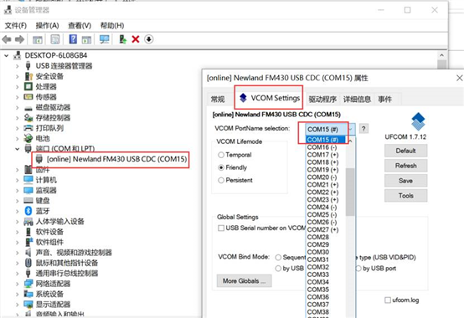The width and height of the screenshot is (464, 318).
Task: Click the 监视器 monitor icon
Action: pos(28,190)
